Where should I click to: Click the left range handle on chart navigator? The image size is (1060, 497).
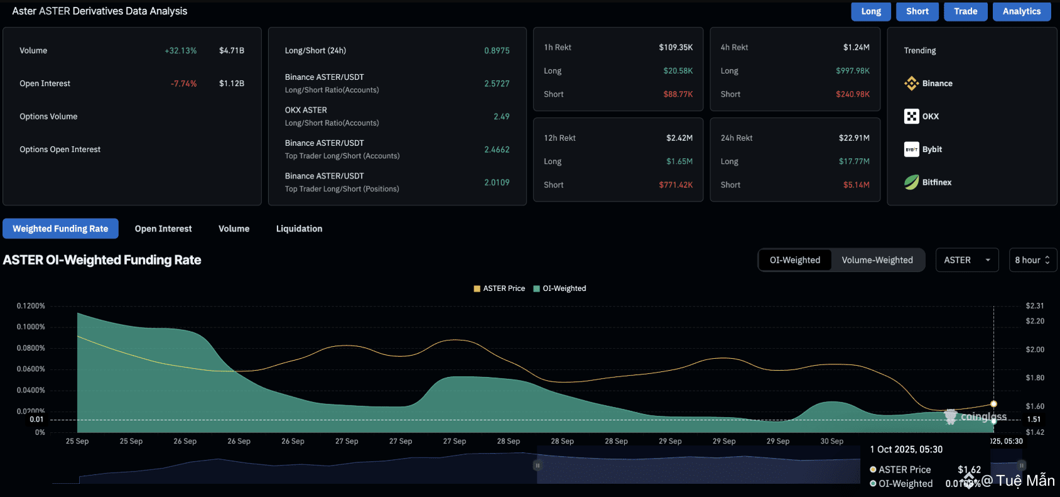[538, 466]
